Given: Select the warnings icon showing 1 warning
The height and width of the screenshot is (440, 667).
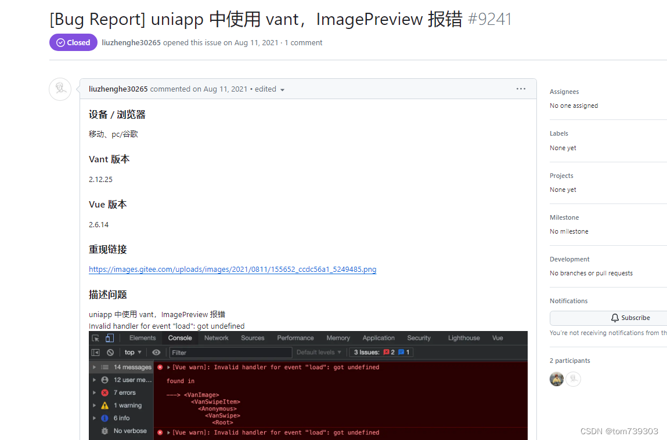Looking at the screenshot, I should [105, 406].
